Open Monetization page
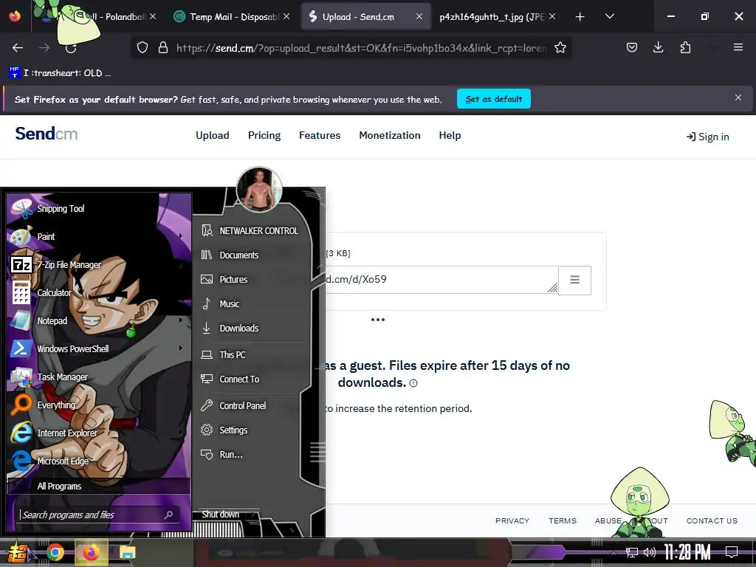The image size is (756, 567). point(390,136)
